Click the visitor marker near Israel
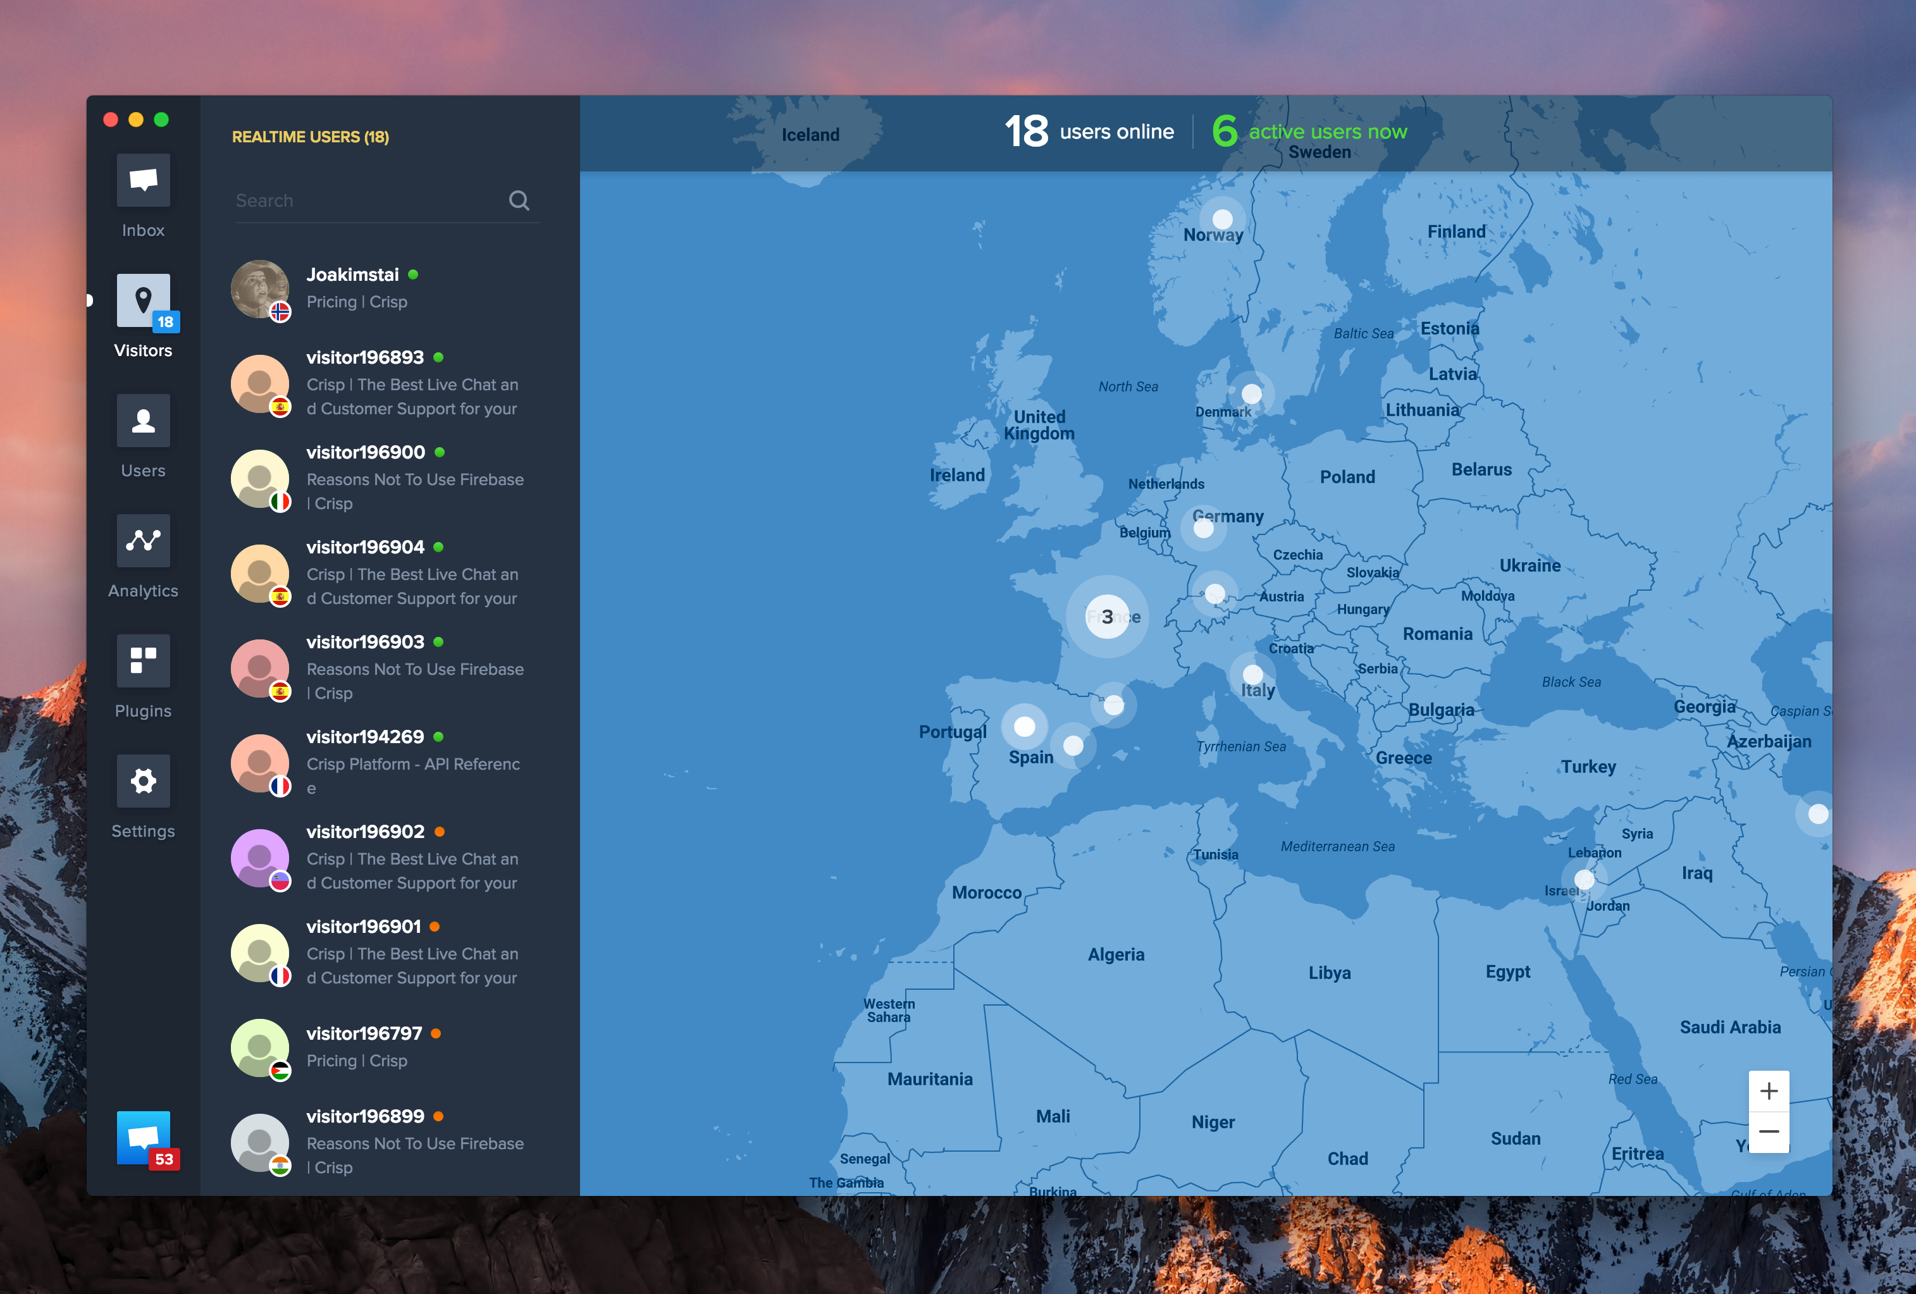The image size is (1916, 1294). 1584,878
